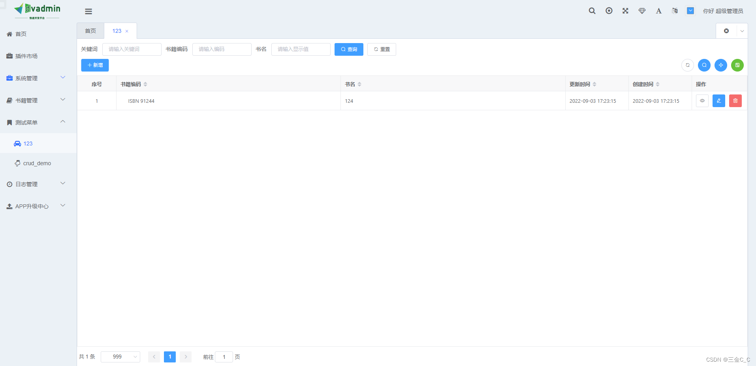Open the tab options dropdown chevron
This screenshot has height=366, width=756.
(742, 31)
